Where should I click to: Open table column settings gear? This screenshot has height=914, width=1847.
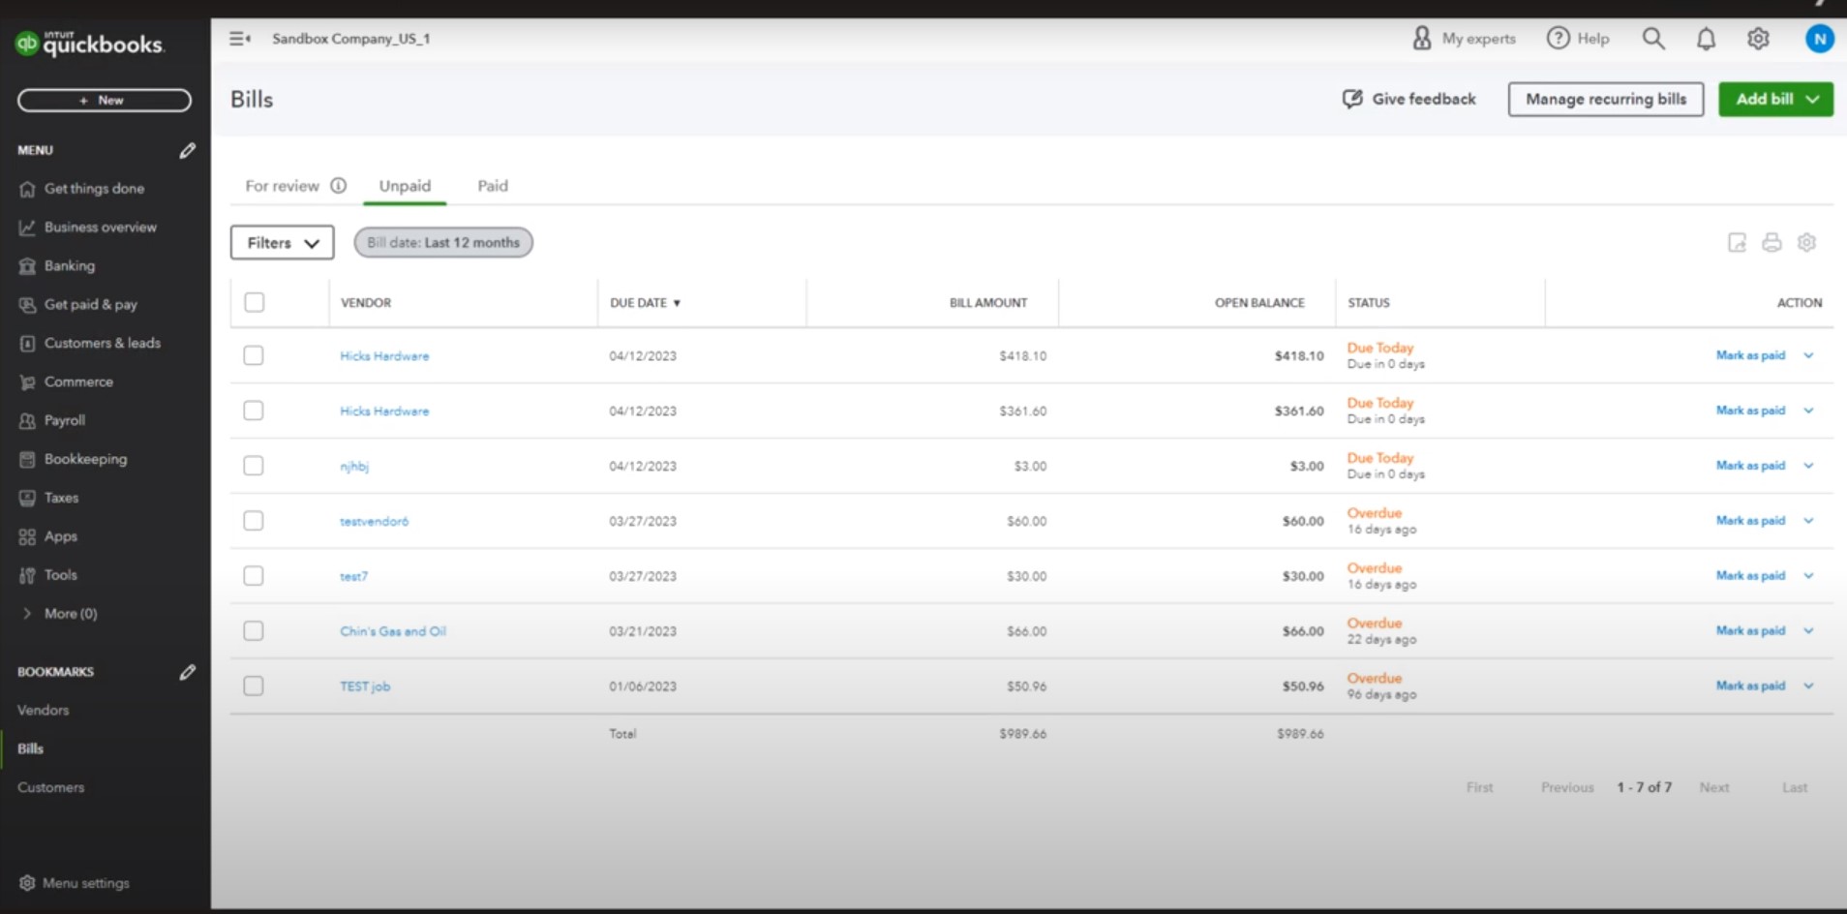click(1806, 243)
